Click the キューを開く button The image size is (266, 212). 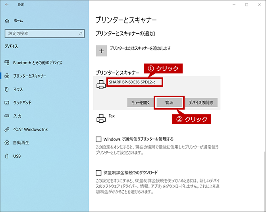141,102
